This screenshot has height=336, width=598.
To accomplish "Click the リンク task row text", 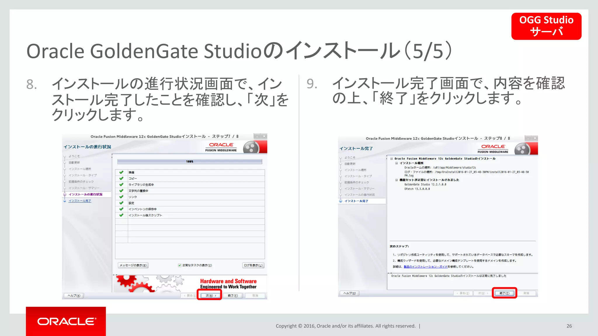I will coord(133,197).
